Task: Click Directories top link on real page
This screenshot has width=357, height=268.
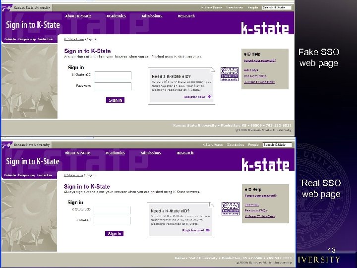Action: tap(236, 145)
